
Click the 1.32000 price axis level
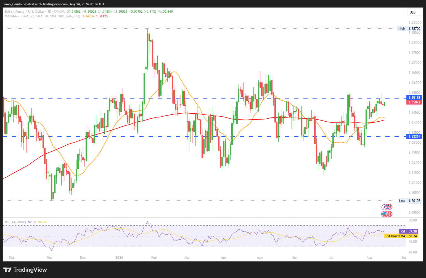click(415, 163)
